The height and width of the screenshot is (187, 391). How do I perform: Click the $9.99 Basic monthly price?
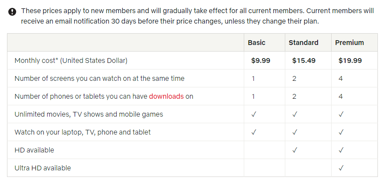coord(260,61)
